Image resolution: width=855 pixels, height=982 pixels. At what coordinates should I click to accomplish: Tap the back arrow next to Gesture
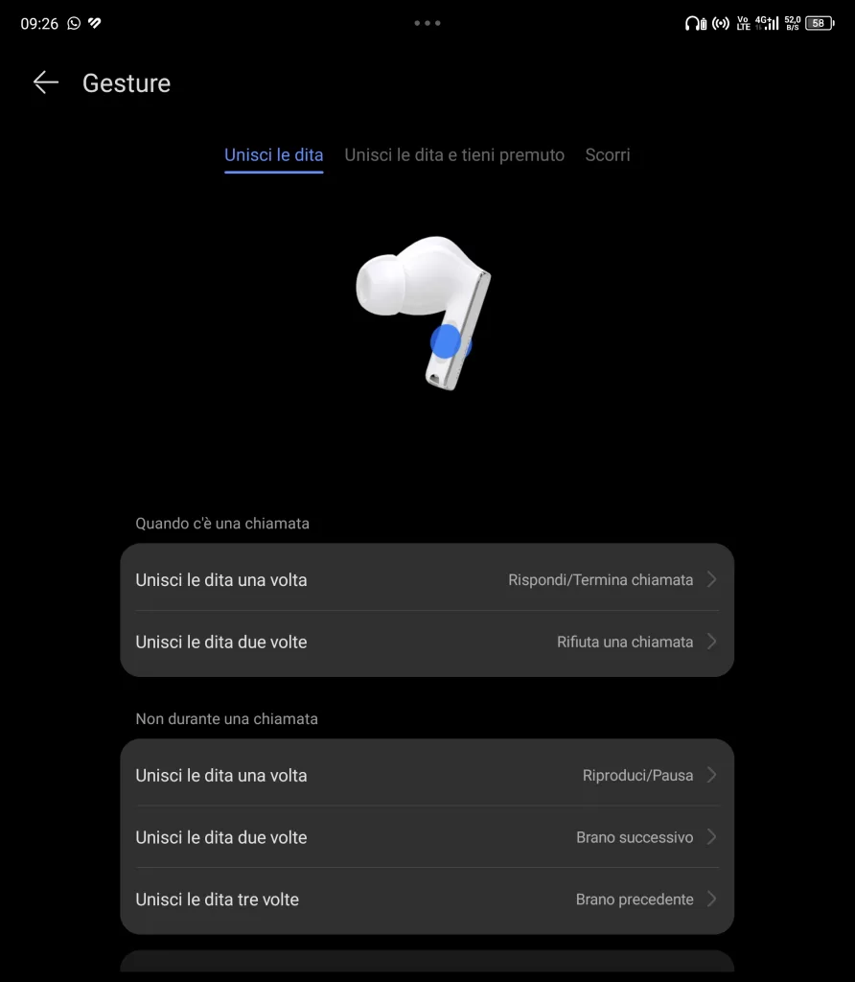[x=46, y=82]
